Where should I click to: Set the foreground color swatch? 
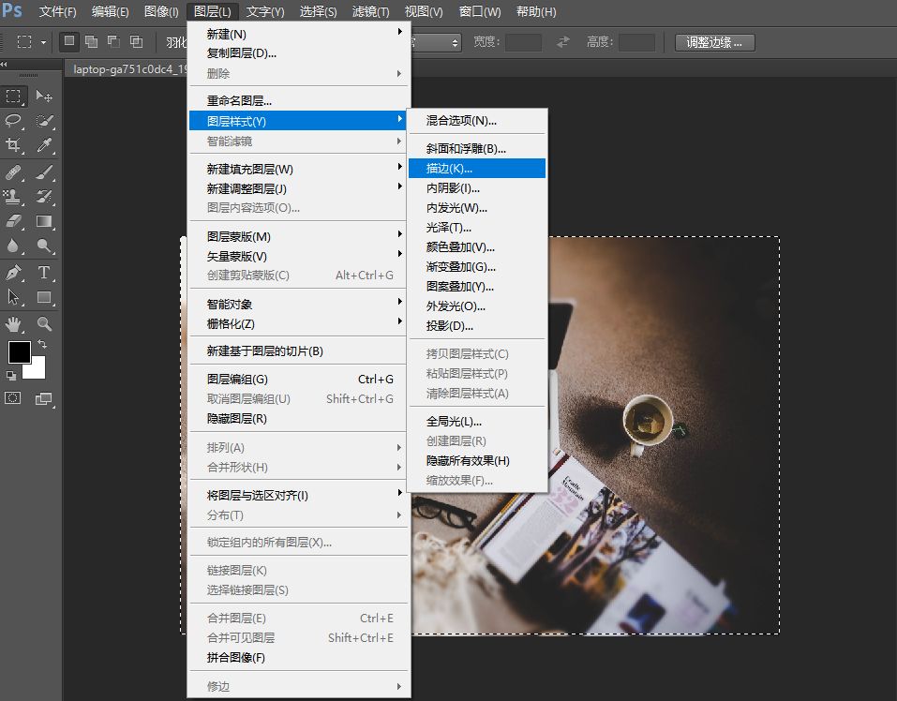19,352
